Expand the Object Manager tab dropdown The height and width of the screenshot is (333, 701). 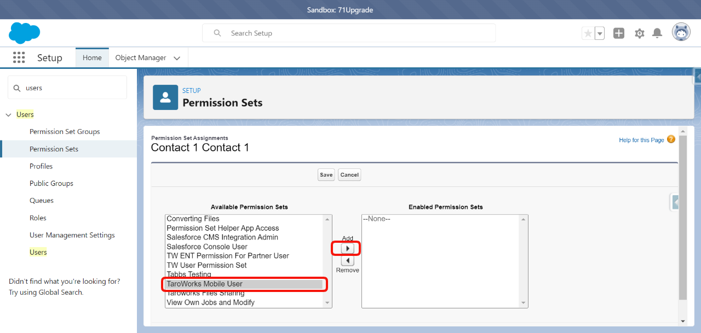(x=177, y=58)
